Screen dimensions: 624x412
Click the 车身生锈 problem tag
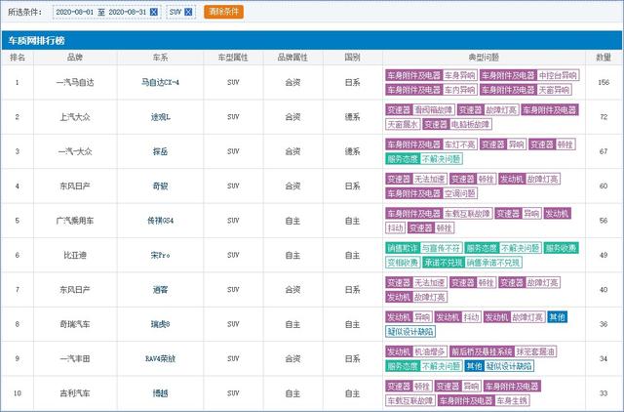coord(512,401)
